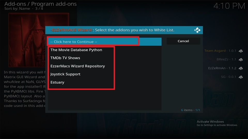Select '-- Click here to Continue --' entry
The height and width of the screenshot is (139, 248).
tap(105, 42)
